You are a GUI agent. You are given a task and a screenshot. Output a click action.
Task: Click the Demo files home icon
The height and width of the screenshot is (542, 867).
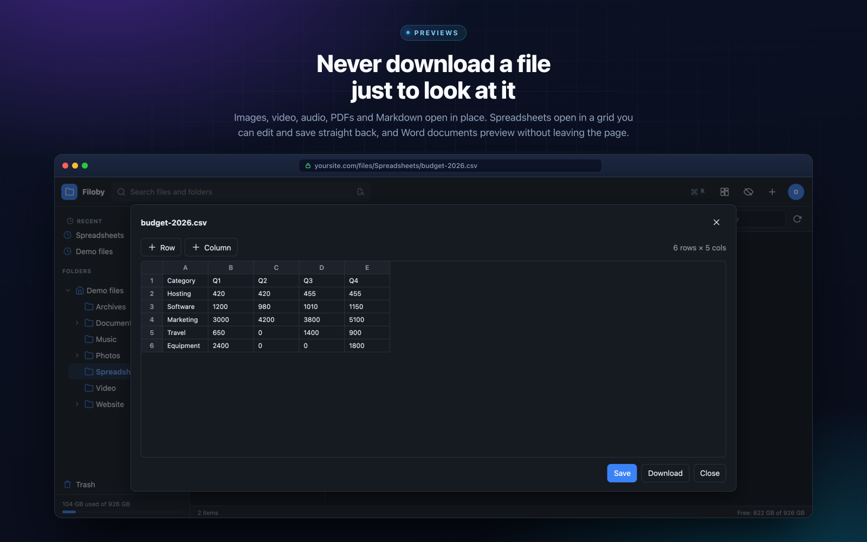coord(80,291)
